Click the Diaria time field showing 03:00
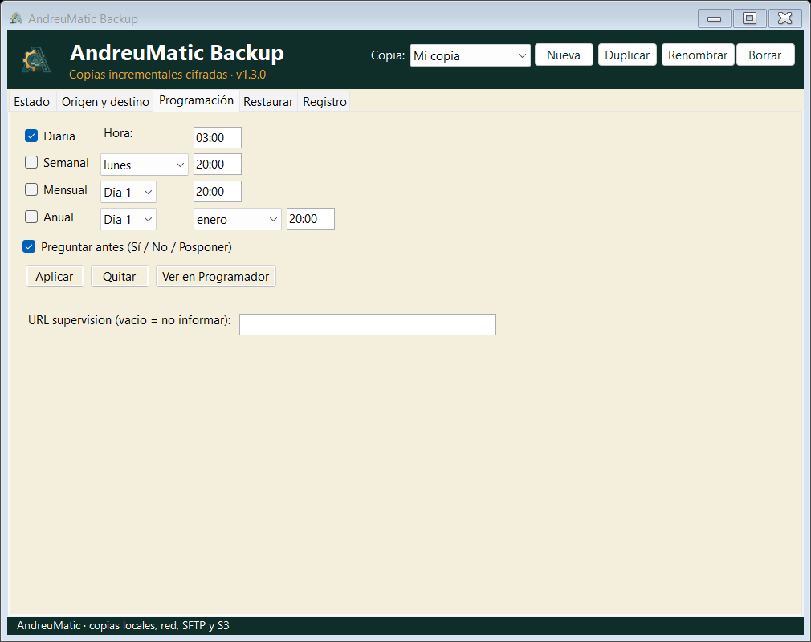This screenshot has width=811, height=642. click(218, 137)
